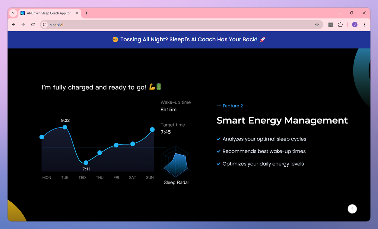The width and height of the screenshot is (378, 229).
Task: Click the purple J profile avatar
Action: [354, 25]
